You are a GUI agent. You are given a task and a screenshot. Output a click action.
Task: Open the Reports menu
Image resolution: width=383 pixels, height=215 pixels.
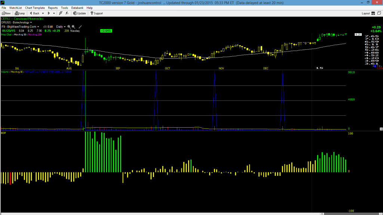[x=53, y=8]
